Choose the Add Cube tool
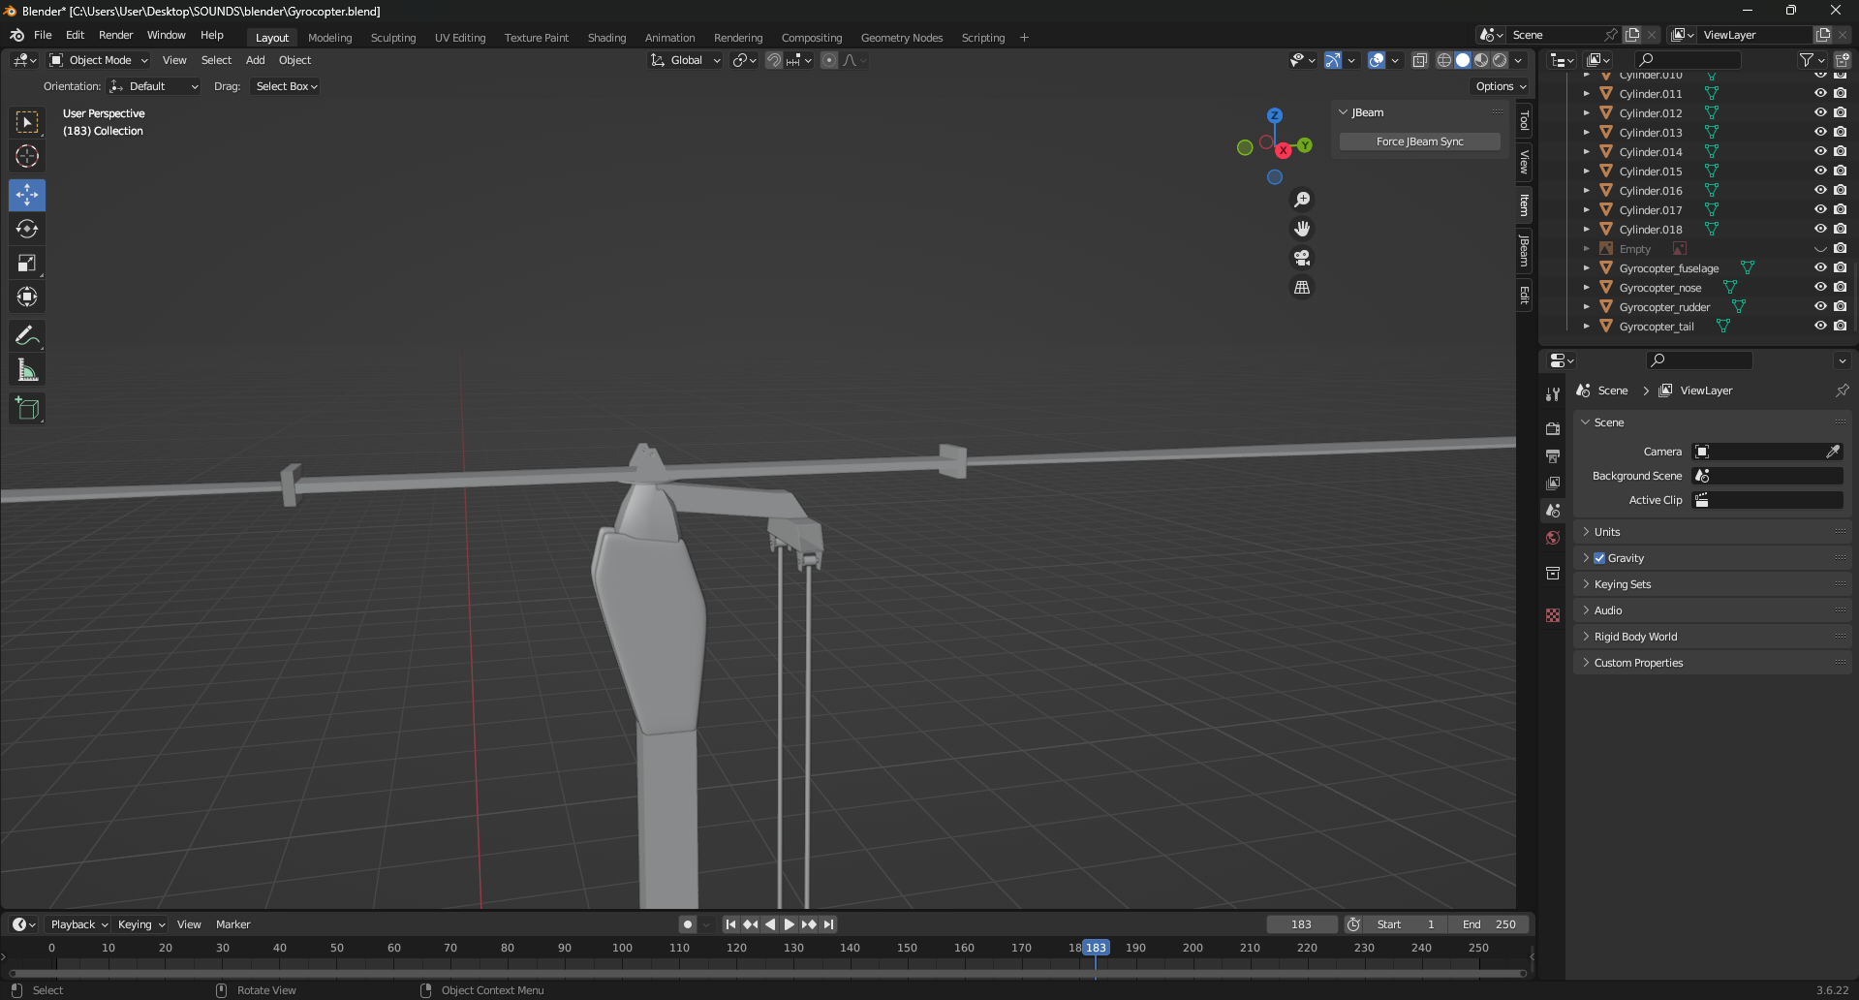1859x1000 pixels. (x=27, y=409)
